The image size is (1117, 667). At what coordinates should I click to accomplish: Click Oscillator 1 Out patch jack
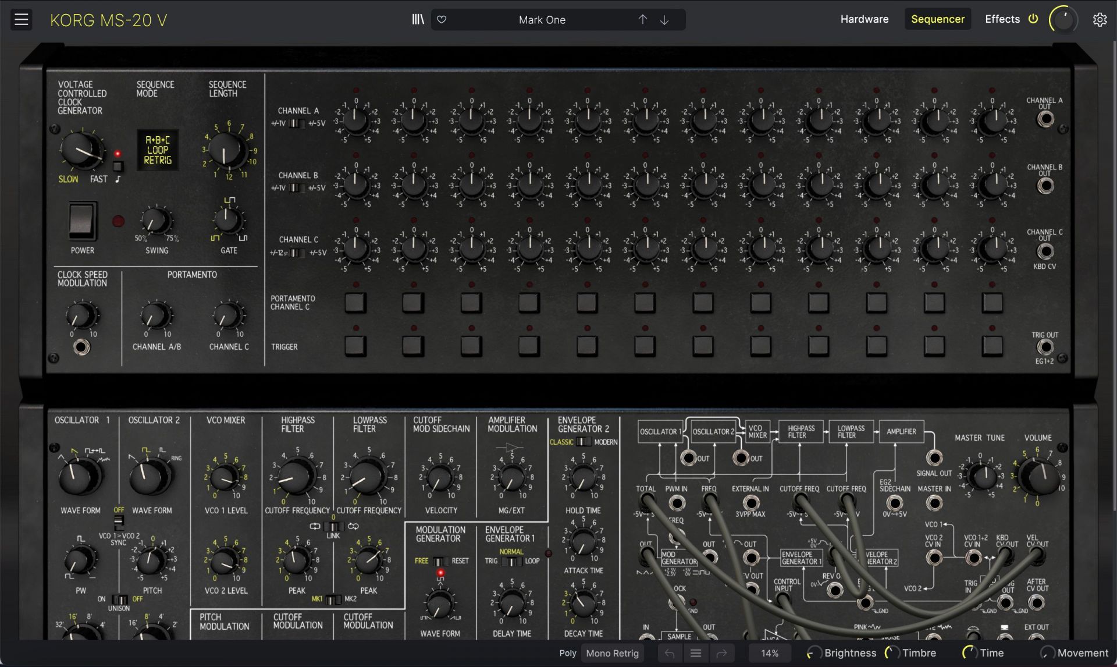click(688, 458)
